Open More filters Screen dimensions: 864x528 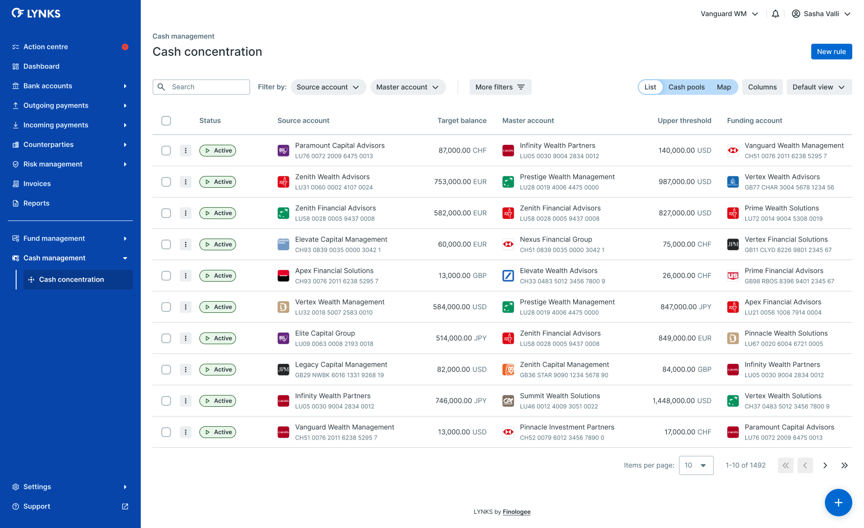(500, 87)
